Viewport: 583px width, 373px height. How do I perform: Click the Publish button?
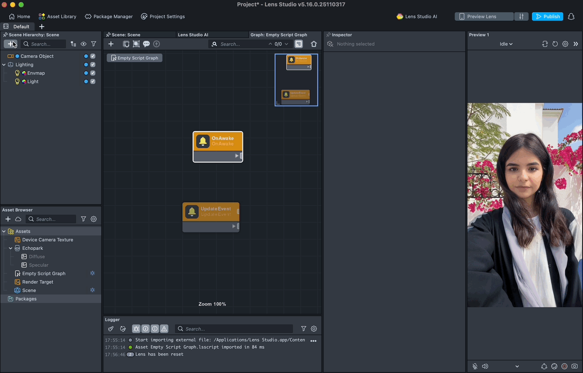click(547, 16)
